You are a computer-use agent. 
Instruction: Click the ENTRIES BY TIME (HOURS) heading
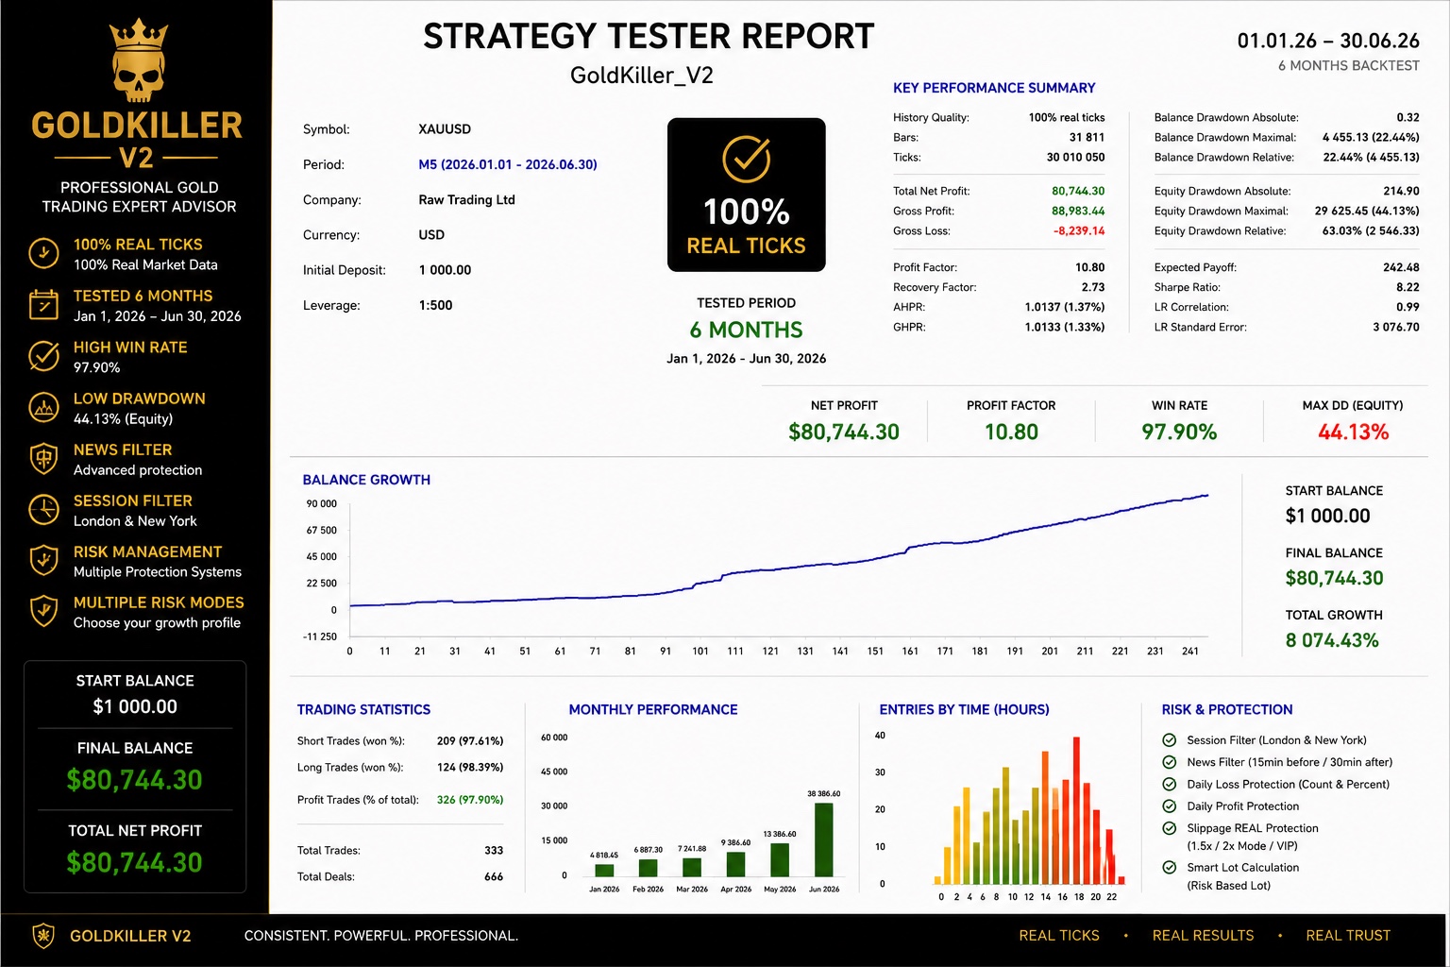point(964,710)
